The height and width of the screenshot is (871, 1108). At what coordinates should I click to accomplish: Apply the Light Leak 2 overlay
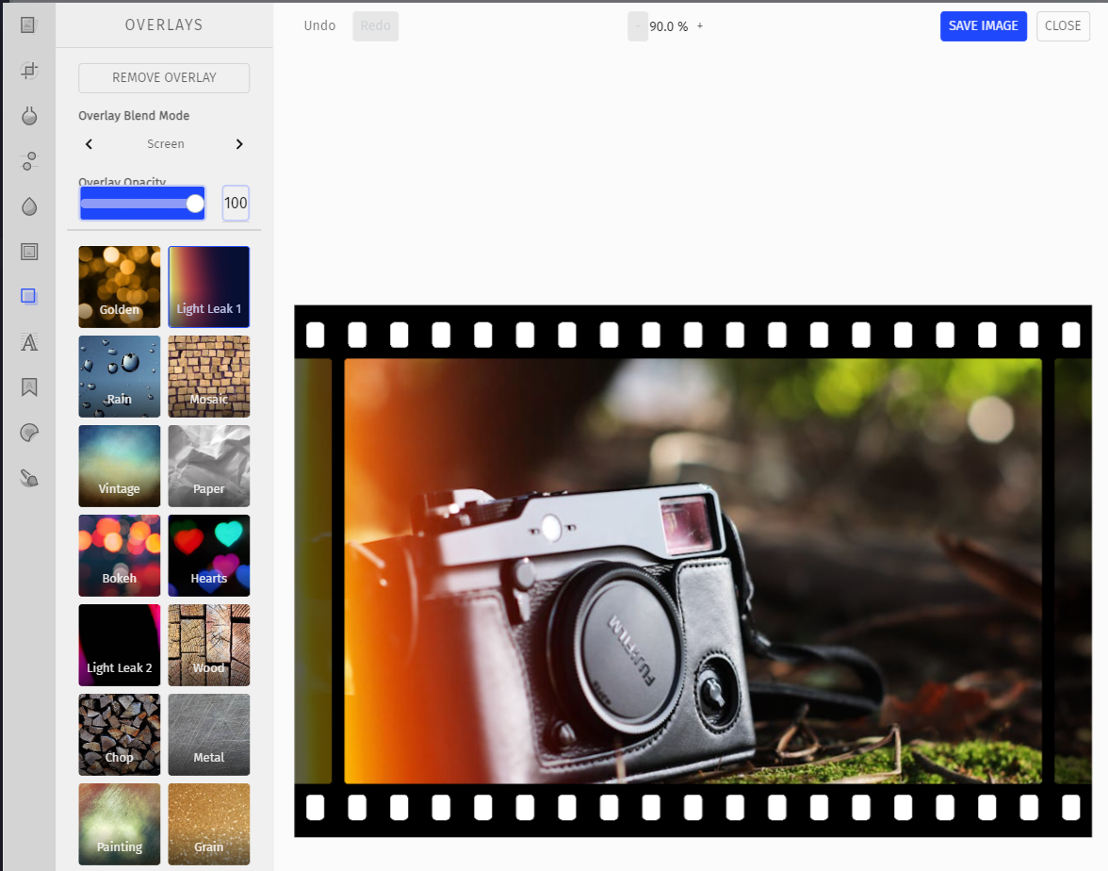[x=120, y=646]
